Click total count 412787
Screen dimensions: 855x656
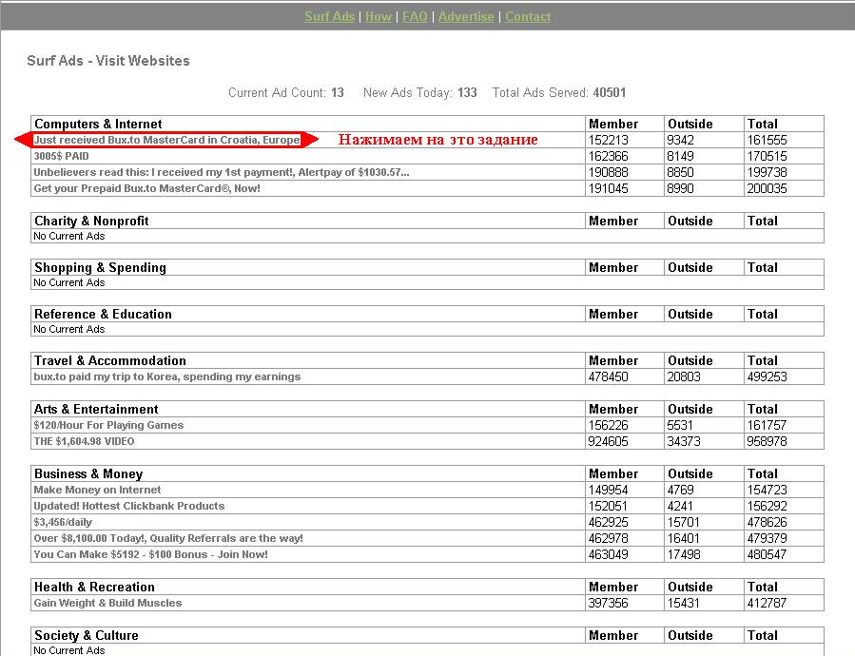click(x=768, y=603)
